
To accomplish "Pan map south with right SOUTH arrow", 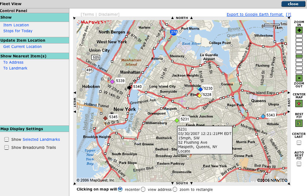I will (192, 183).
